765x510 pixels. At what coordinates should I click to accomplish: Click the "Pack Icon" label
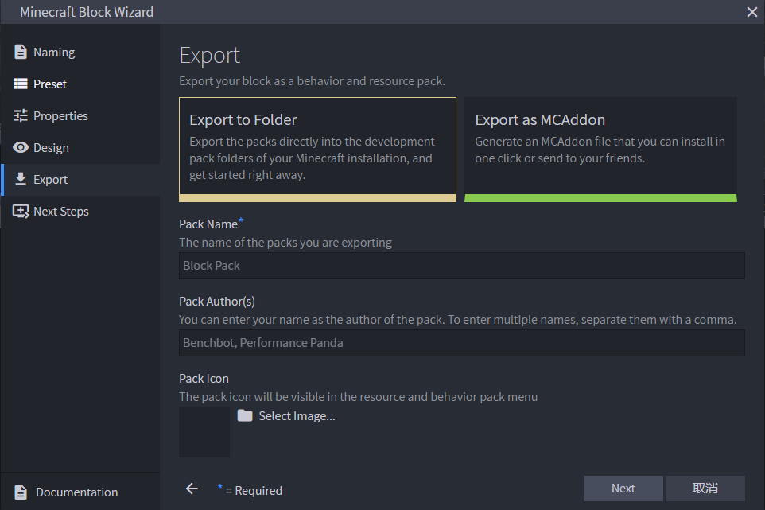point(204,379)
